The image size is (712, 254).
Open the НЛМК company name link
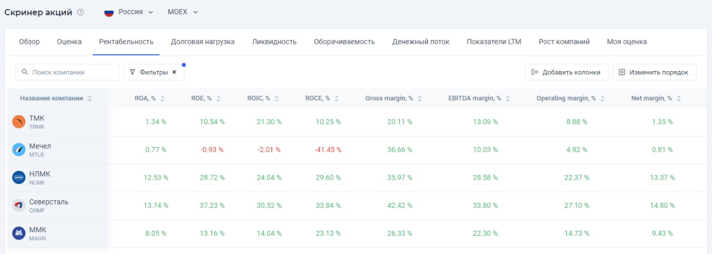point(39,174)
